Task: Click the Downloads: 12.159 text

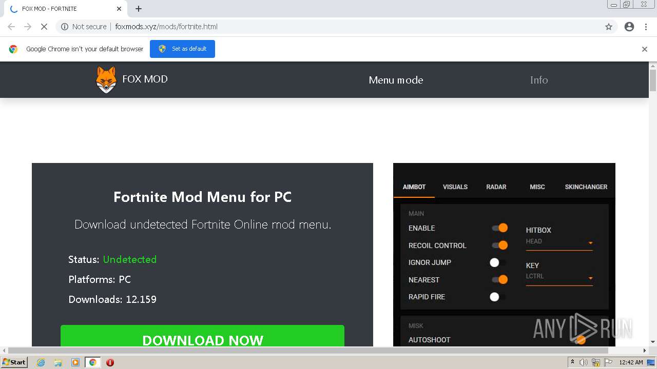Action: coord(112,299)
